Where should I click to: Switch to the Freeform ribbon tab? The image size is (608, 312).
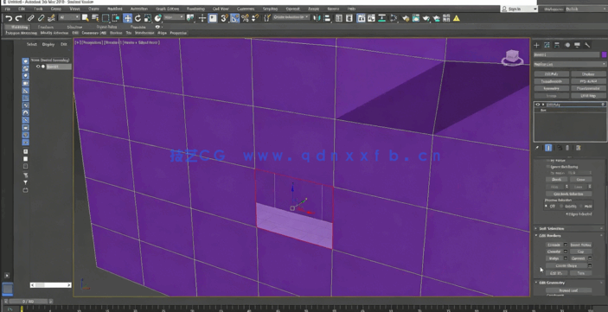point(46,27)
